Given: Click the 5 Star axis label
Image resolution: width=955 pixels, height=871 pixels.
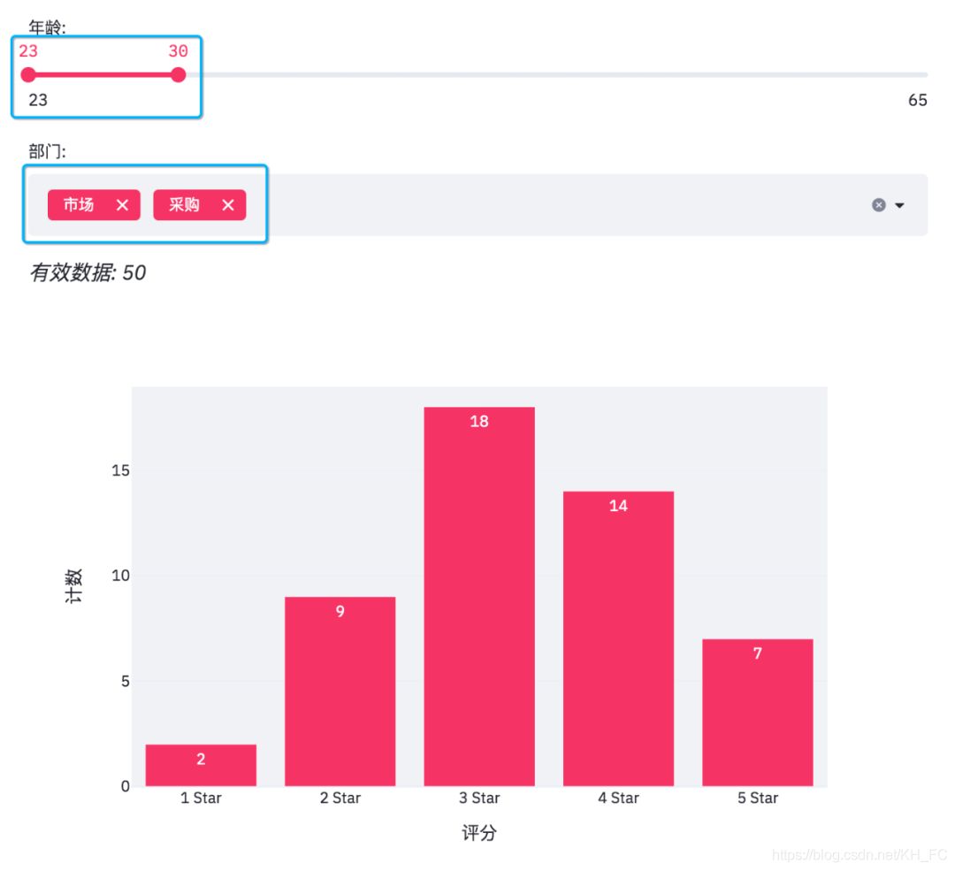Looking at the screenshot, I should pos(757,798).
